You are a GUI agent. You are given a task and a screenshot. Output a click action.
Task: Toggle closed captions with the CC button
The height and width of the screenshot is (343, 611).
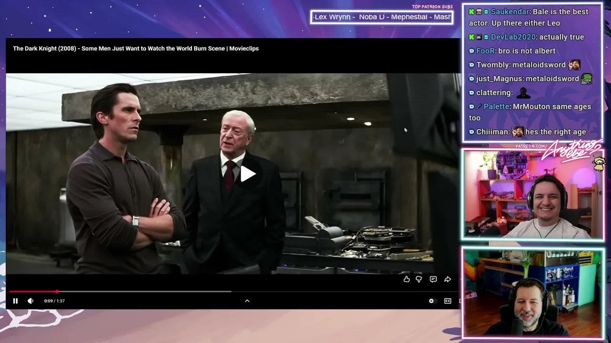coord(448,301)
